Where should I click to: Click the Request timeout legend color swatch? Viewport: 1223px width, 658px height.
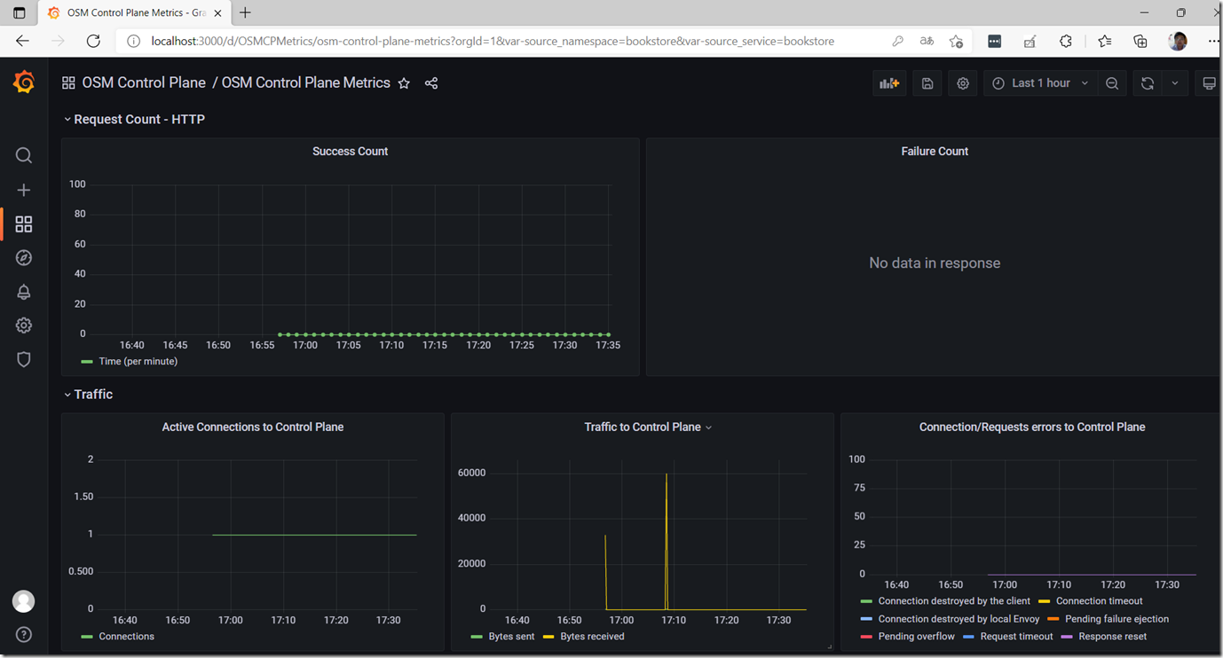(969, 637)
